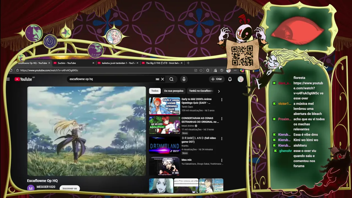This screenshot has height=198, width=352.
Task: Click the '159 mil visualizações' text
Action: 192,111
